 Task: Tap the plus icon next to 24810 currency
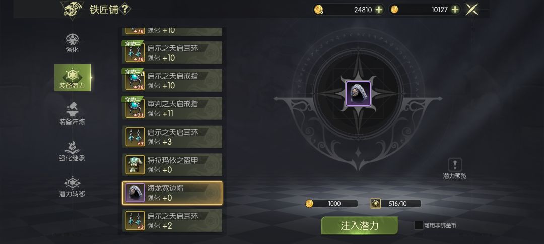click(379, 10)
